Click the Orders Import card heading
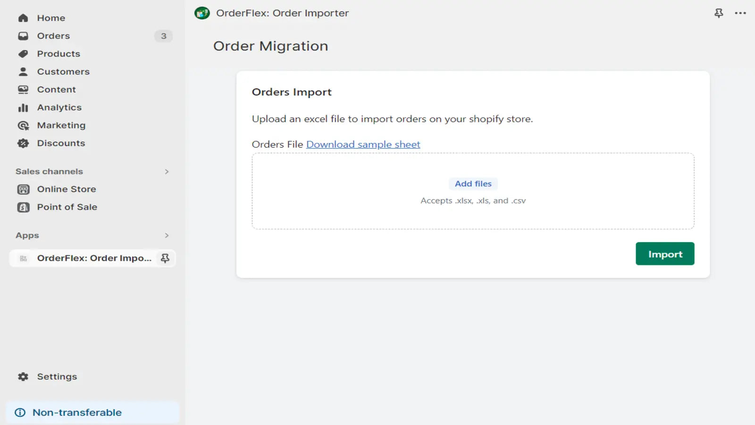 tap(292, 93)
